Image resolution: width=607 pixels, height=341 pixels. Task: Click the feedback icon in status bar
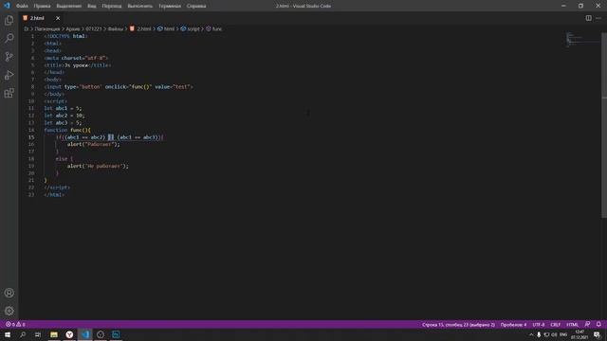coord(587,324)
